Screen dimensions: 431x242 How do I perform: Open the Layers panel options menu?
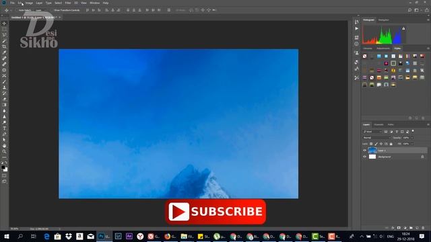click(x=428, y=124)
